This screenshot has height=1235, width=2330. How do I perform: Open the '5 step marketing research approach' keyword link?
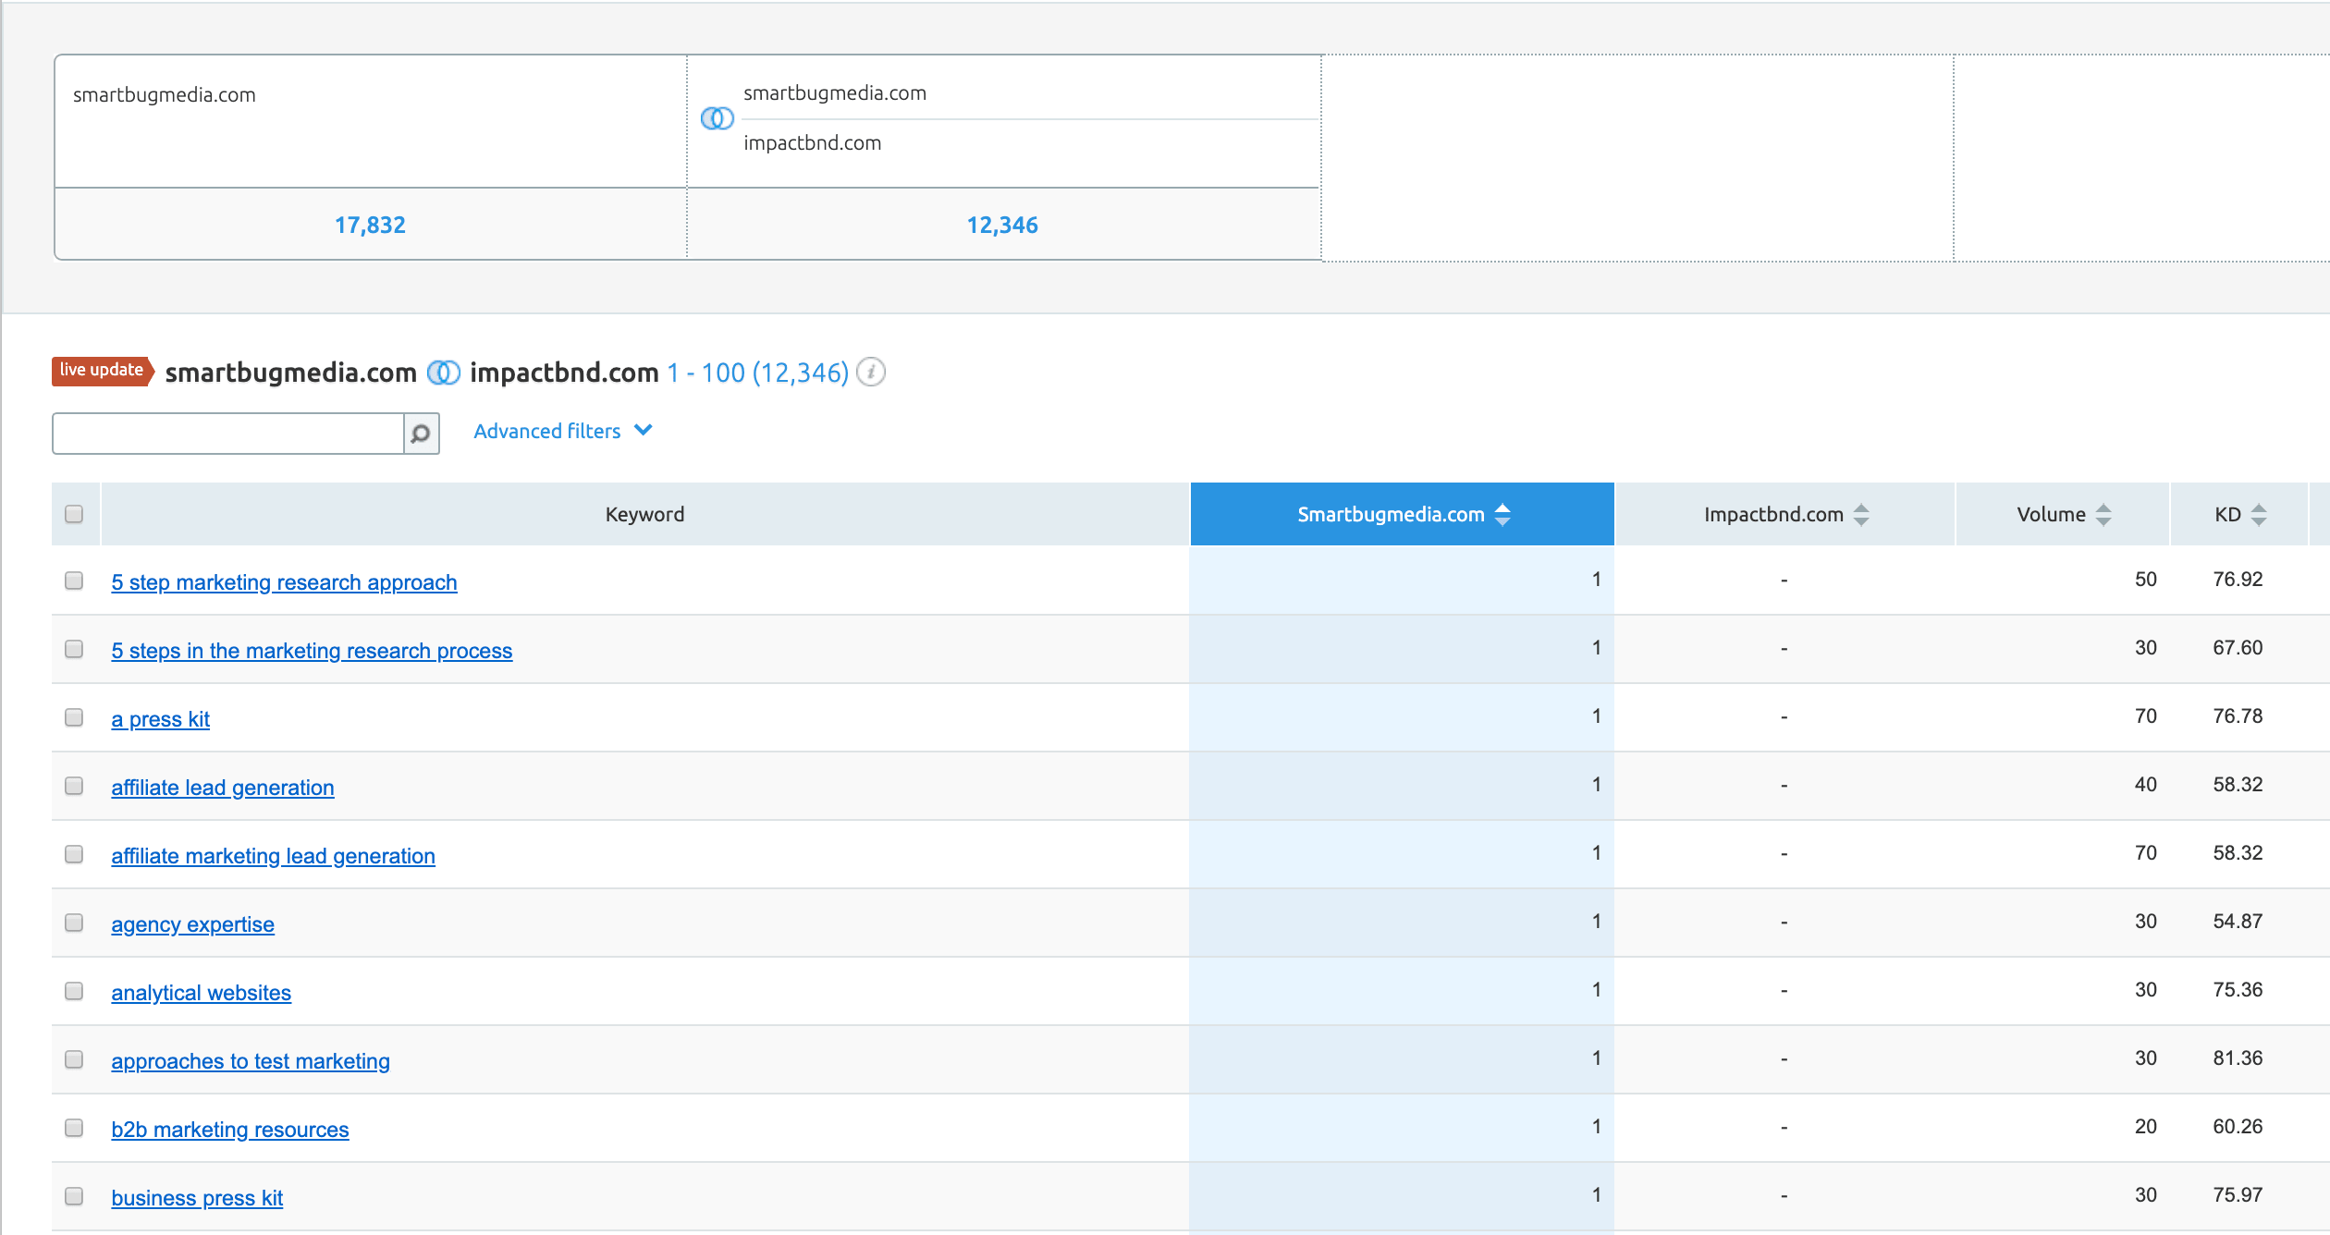click(x=284, y=582)
